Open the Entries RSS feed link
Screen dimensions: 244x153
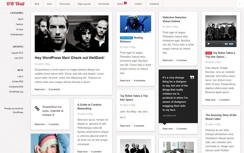click(18, 82)
